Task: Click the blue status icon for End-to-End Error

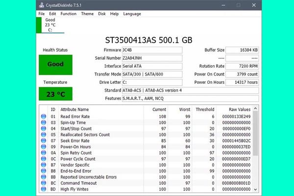Action: (x=43, y=171)
